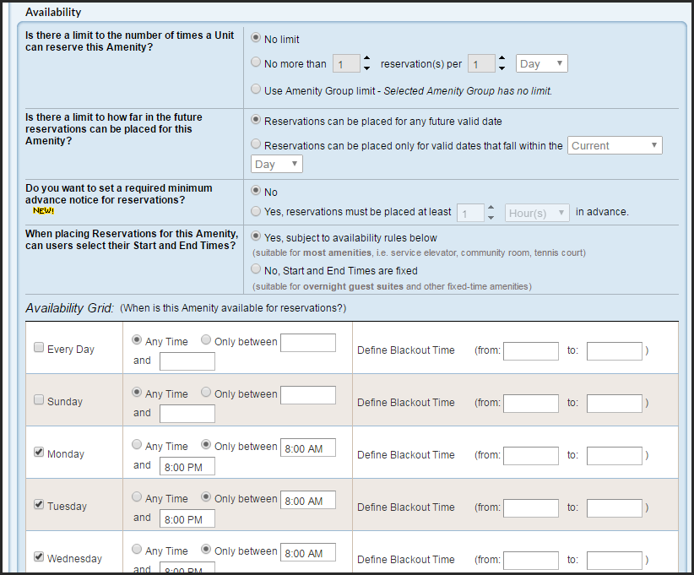Select Only between for Every Day
Screen dimensions: 694x575
pos(206,340)
